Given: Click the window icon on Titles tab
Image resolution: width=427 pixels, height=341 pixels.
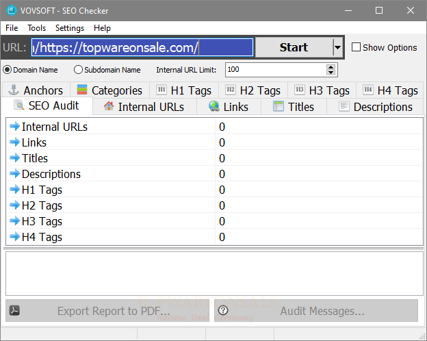Looking at the screenshot, I should click(x=279, y=106).
